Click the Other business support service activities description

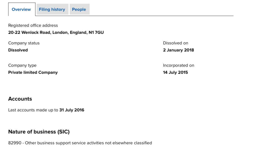[x=88, y=143]
